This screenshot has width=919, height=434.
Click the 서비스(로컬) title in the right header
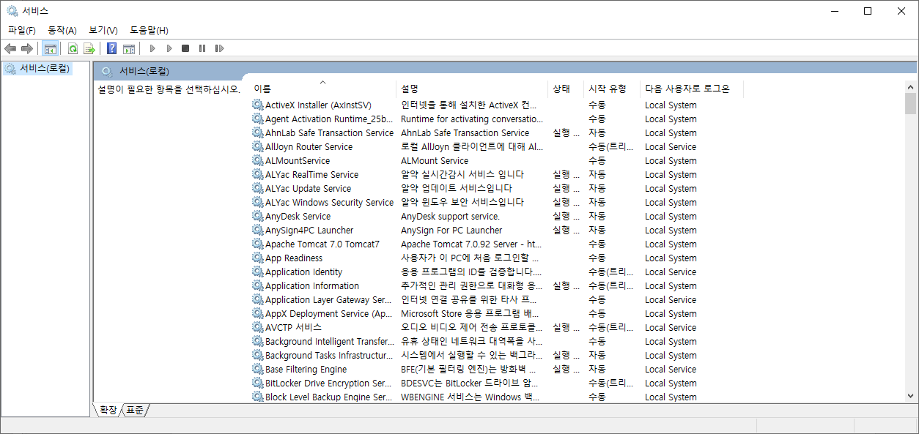pyautogui.click(x=144, y=71)
